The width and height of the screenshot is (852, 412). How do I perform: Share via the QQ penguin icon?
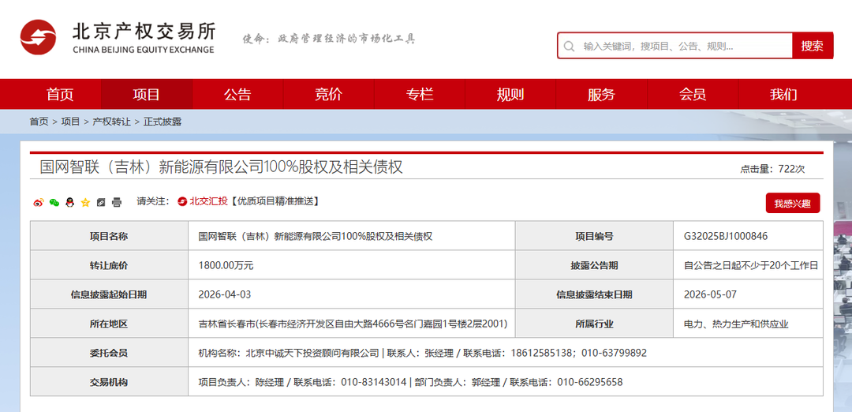click(69, 202)
